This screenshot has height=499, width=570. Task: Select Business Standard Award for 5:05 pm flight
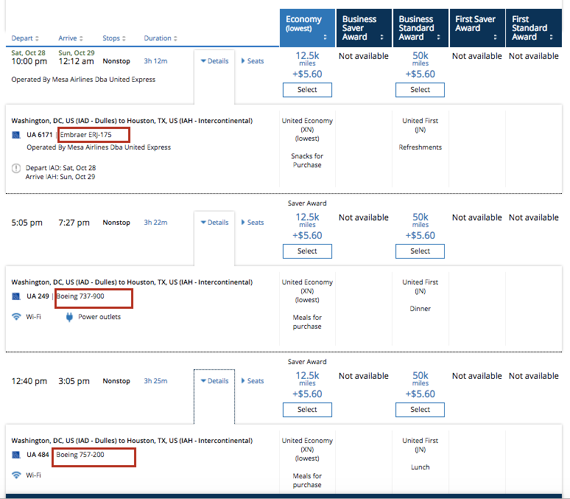click(x=420, y=251)
